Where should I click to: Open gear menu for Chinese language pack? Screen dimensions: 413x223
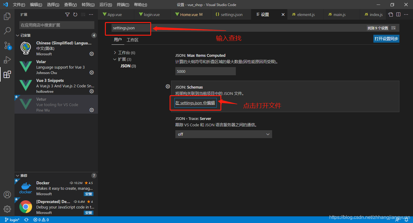point(92,54)
